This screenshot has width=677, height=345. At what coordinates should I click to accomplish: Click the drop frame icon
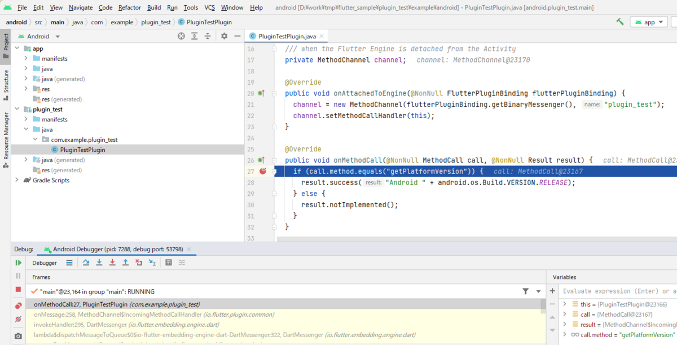pyautogui.click(x=139, y=263)
